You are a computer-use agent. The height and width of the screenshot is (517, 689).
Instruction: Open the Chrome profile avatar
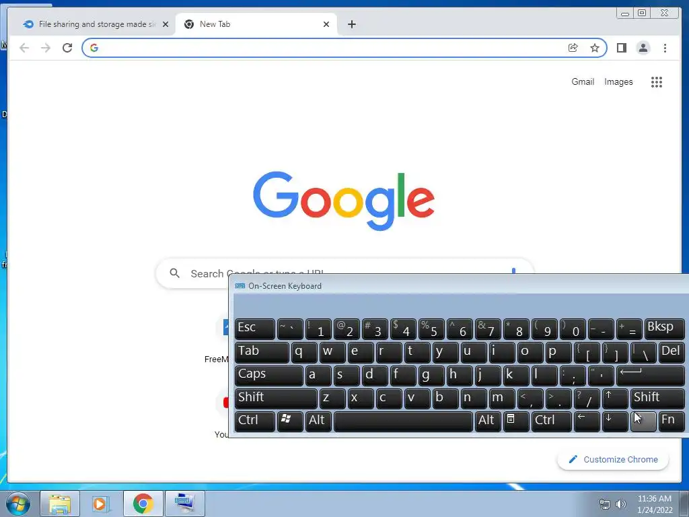tap(643, 48)
